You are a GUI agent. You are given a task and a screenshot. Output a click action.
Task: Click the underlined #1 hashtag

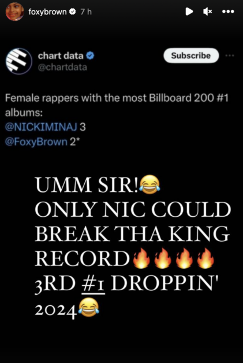coord(94,284)
